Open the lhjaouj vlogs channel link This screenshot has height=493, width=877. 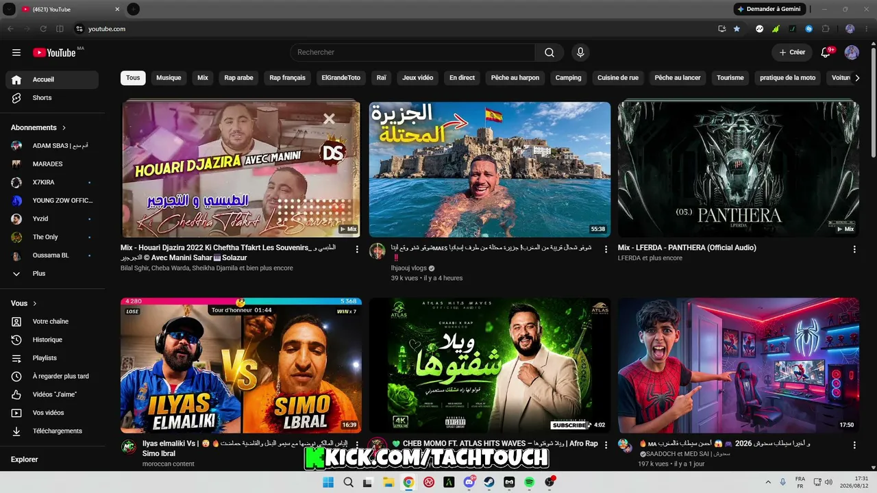[x=408, y=268]
